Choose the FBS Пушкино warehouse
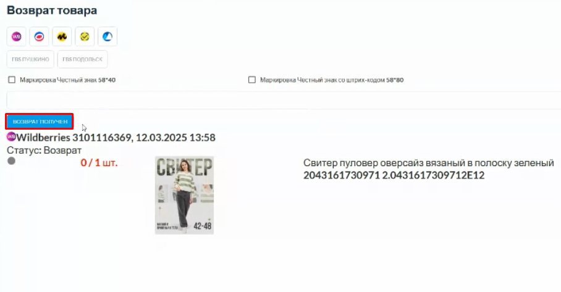Screen dimensions: 561x292 point(30,59)
